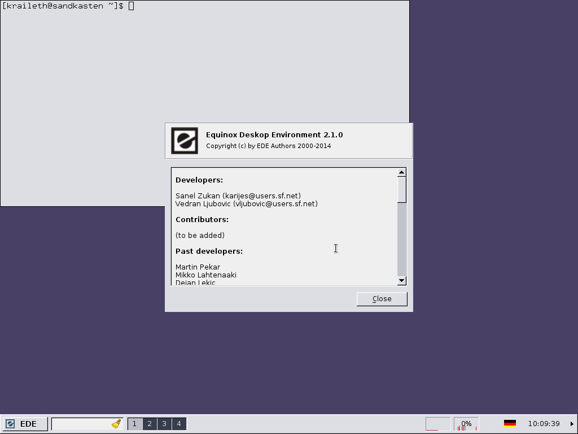Click the scrollbar track below the thumb
Screen dimensions: 578x434
[x=402, y=243]
